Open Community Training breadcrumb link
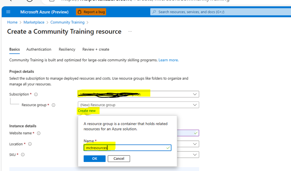This screenshot has width=291, height=171. coord(67,22)
